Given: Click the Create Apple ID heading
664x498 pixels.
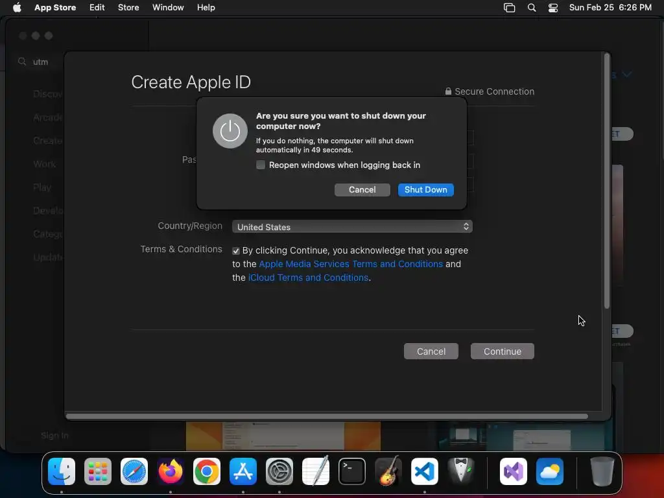Looking at the screenshot, I should tap(191, 82).
